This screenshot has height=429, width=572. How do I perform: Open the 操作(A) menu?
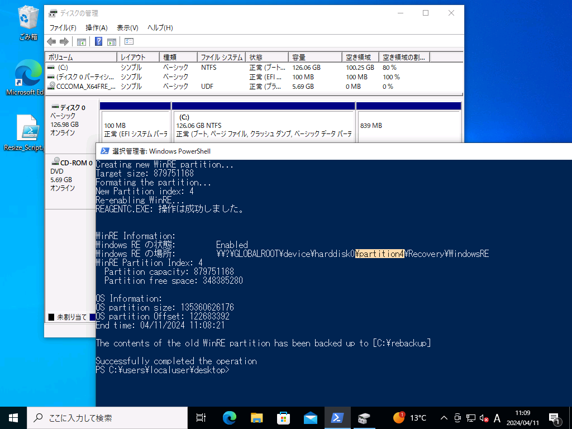click(98, 27)
